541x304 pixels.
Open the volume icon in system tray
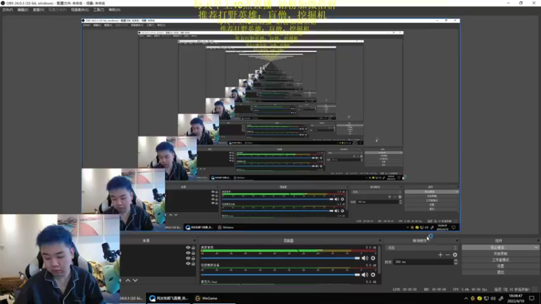click(x=494, y=299)
